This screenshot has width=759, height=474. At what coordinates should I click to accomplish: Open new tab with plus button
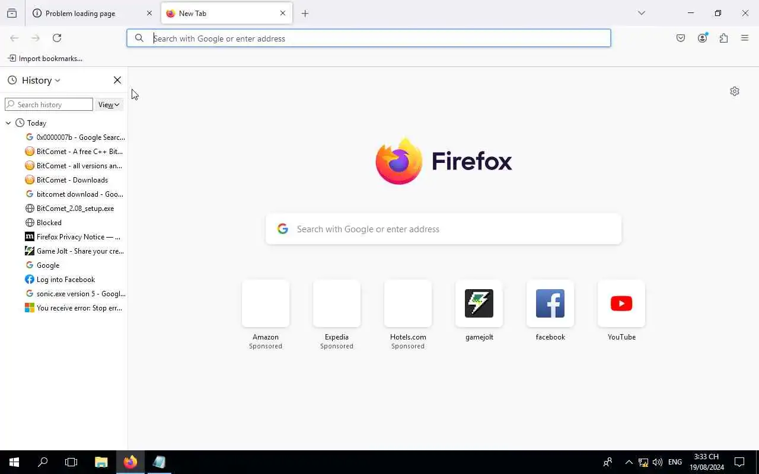[305, 13]
